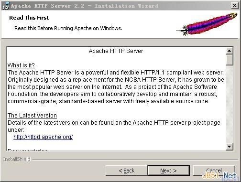Click the 'What is it?' heading
This screenshot has height=182, width=241.
tap(21, 65)
